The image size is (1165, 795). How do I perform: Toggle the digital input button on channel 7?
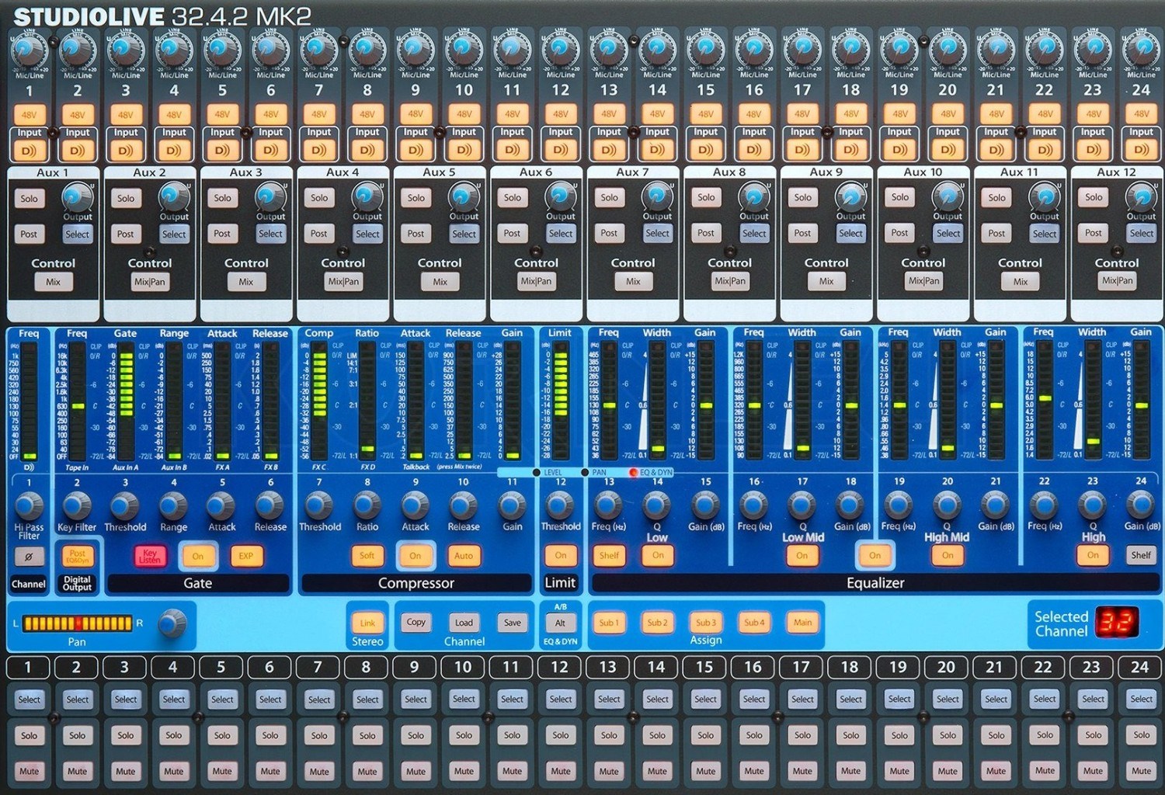click(319, 150)
